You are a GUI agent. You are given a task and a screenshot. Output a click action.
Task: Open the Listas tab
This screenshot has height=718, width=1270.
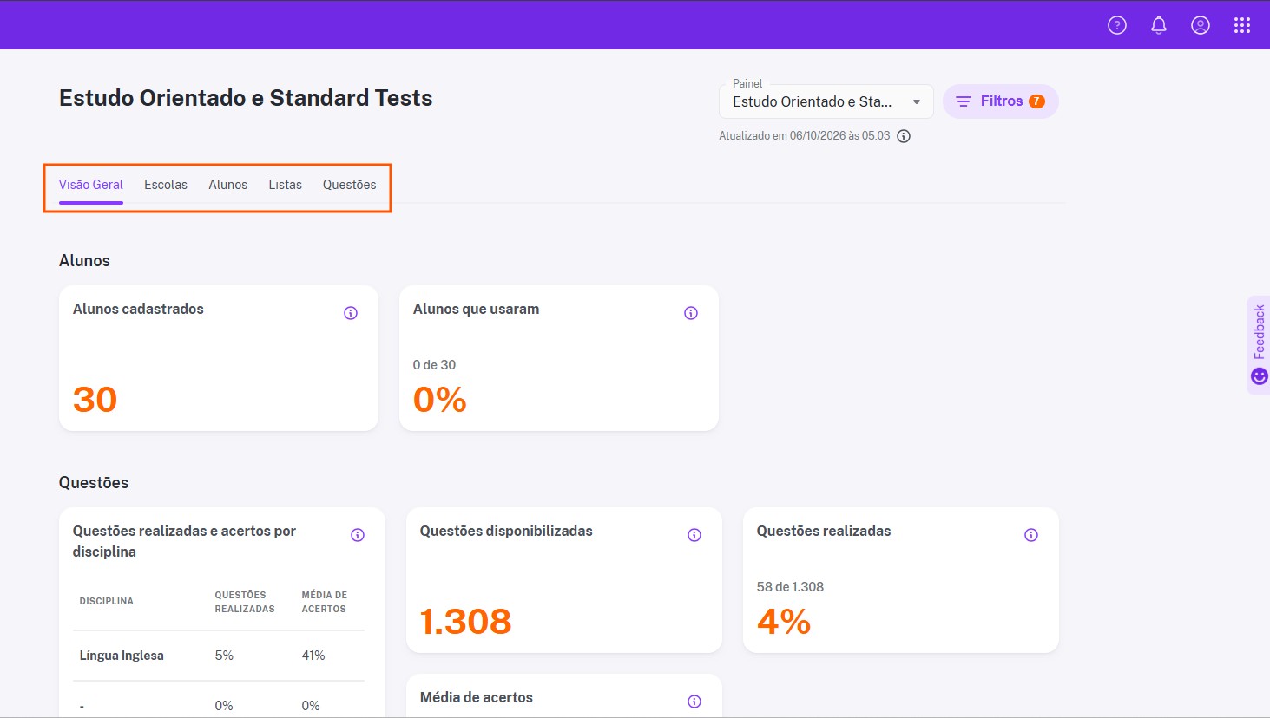click(286, 185)
